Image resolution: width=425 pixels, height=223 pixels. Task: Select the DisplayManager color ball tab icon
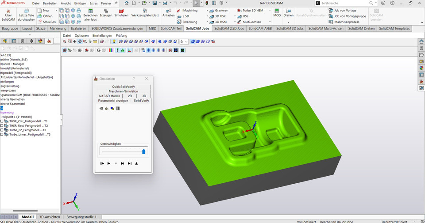tap(40, 41)
